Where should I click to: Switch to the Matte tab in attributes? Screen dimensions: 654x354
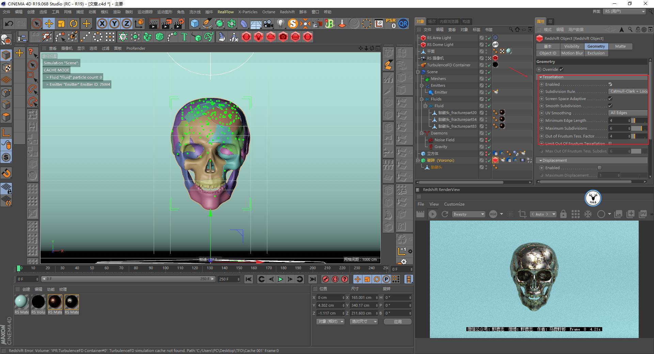[620, 46]
